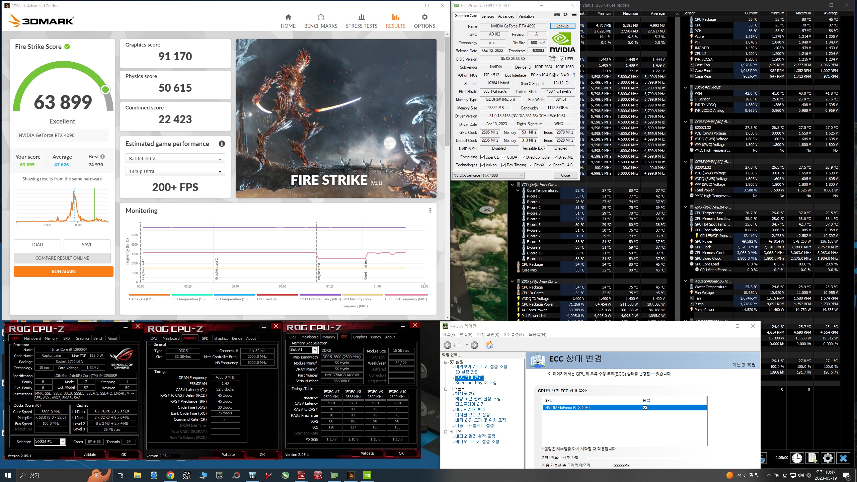Click the Frame rate (FPS) legend swatch

[149, 295]
